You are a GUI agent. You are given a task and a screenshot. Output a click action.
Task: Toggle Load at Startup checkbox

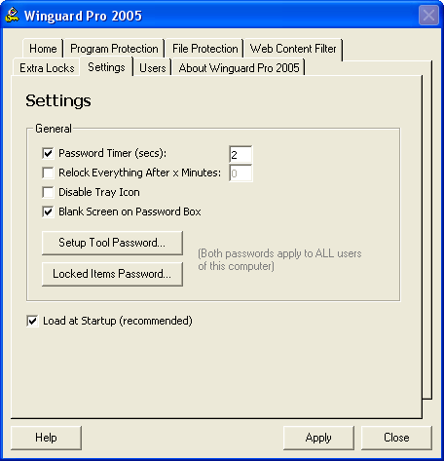pyautogui.click(x=32, y=321)
